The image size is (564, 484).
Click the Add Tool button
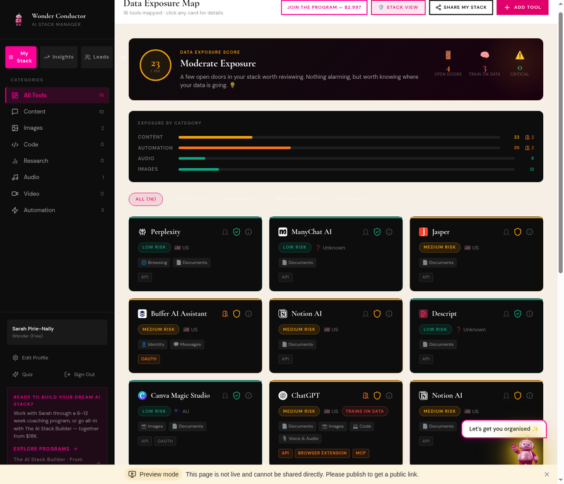(522, 7)
